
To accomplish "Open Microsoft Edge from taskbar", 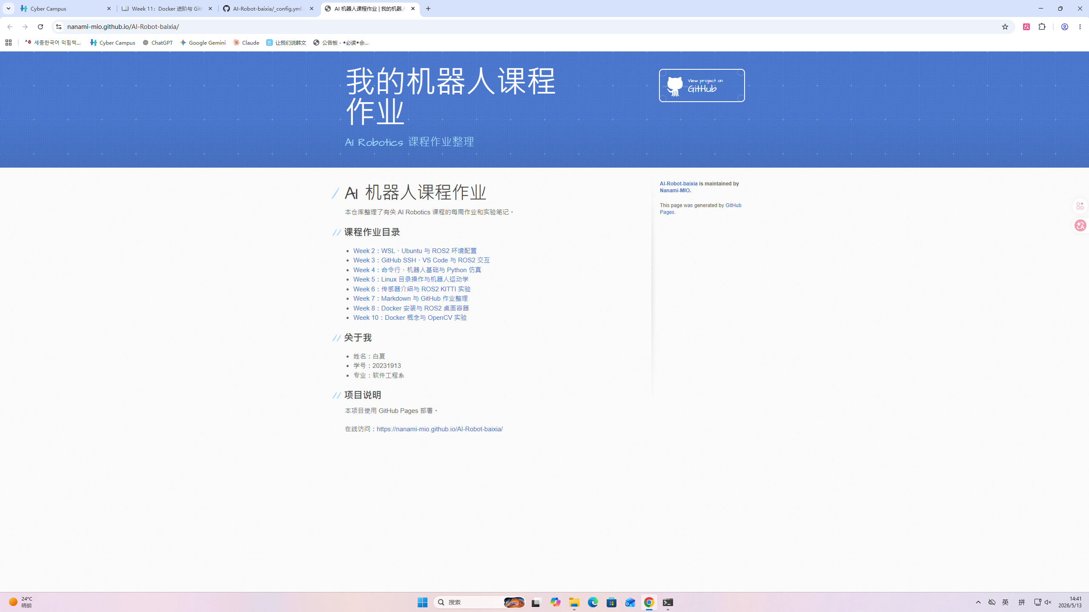I will (x=593, y=602).
